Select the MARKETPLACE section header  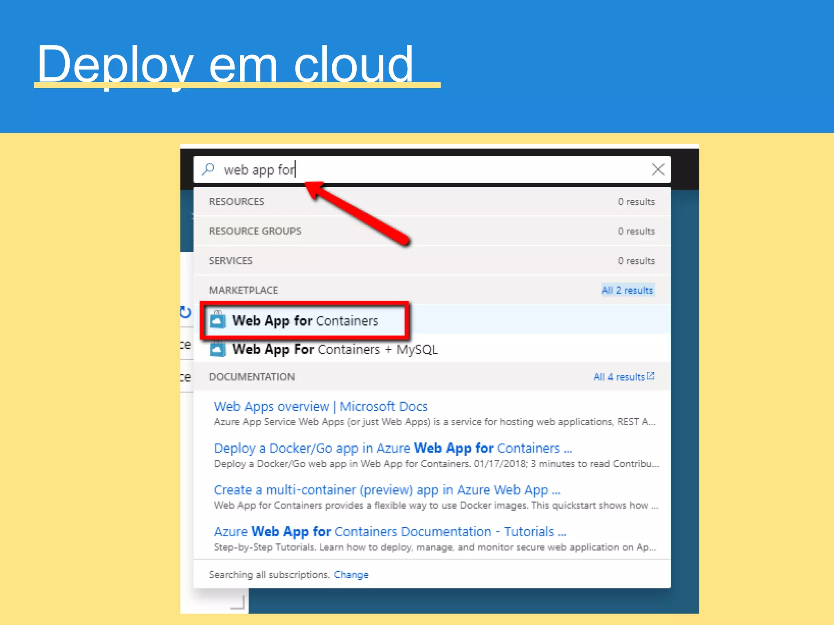click(243, 290)
